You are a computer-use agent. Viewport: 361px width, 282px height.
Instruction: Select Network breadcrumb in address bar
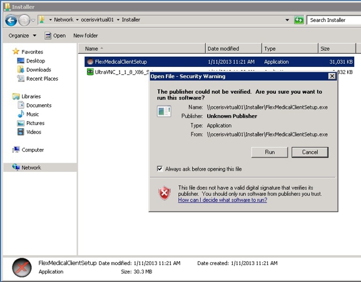(x=64, y=20)
